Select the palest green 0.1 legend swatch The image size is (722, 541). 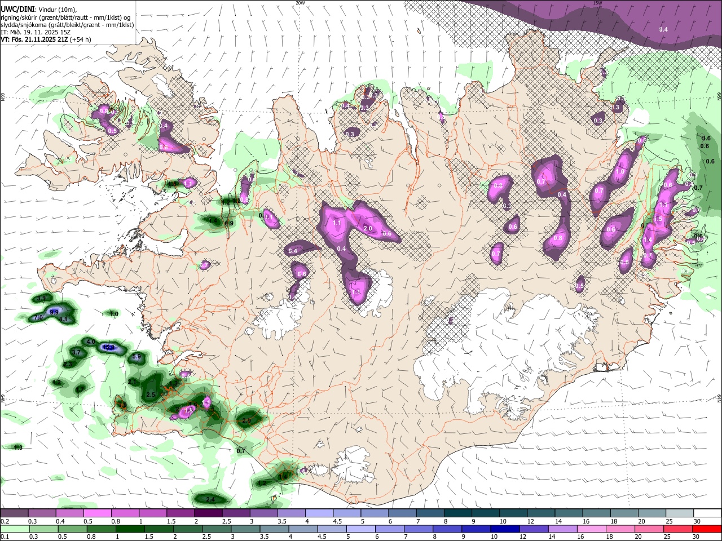[x=14, y=529]
